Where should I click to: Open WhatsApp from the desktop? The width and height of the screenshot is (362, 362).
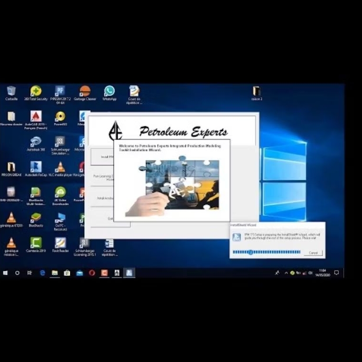pos(109,93)
